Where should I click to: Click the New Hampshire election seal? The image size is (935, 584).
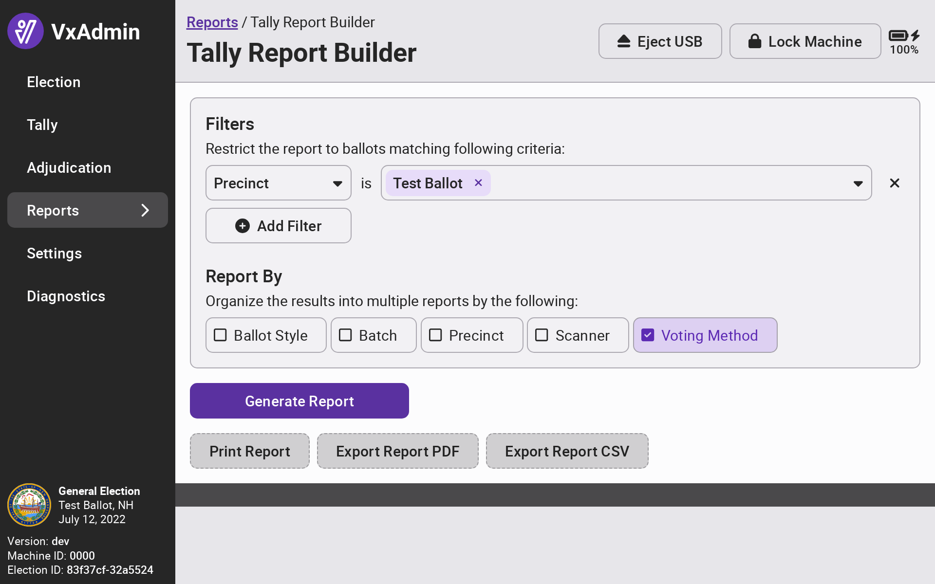pos(29,505)
